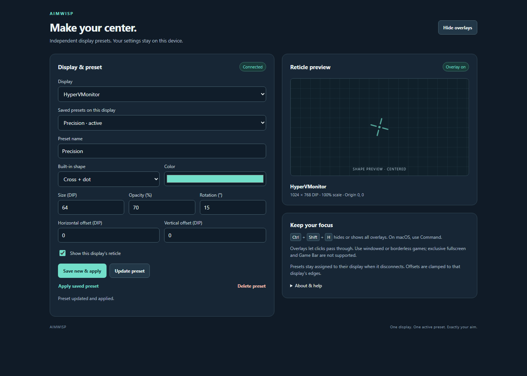Open the Saved presets dropdown
This screenshot has width=527, height=376.
pos(162,123)
